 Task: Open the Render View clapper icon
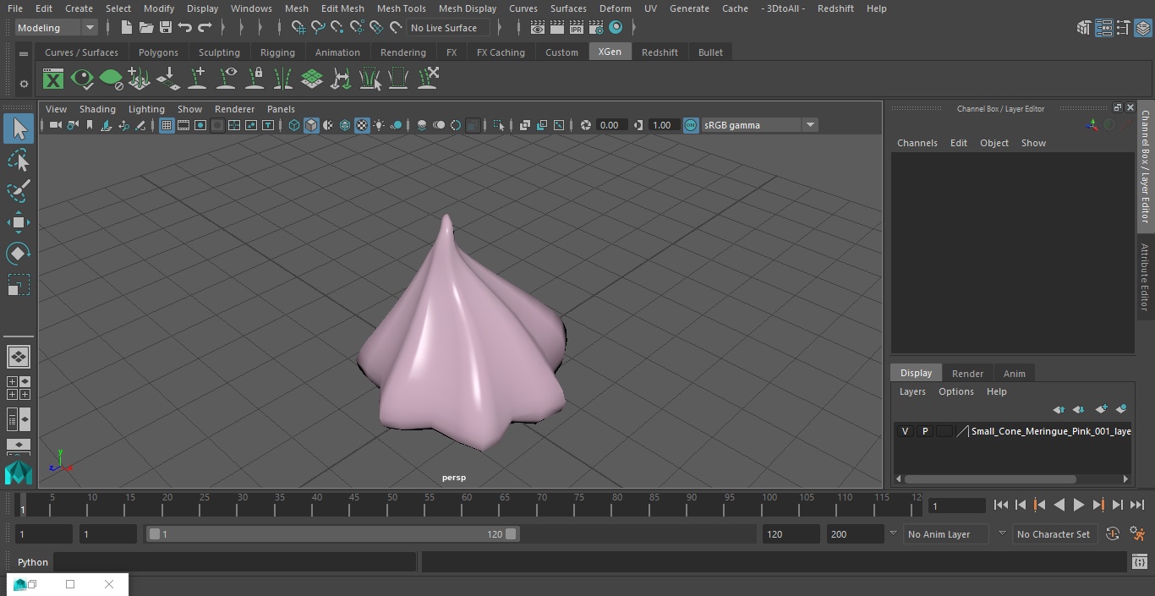click(538, 28)
